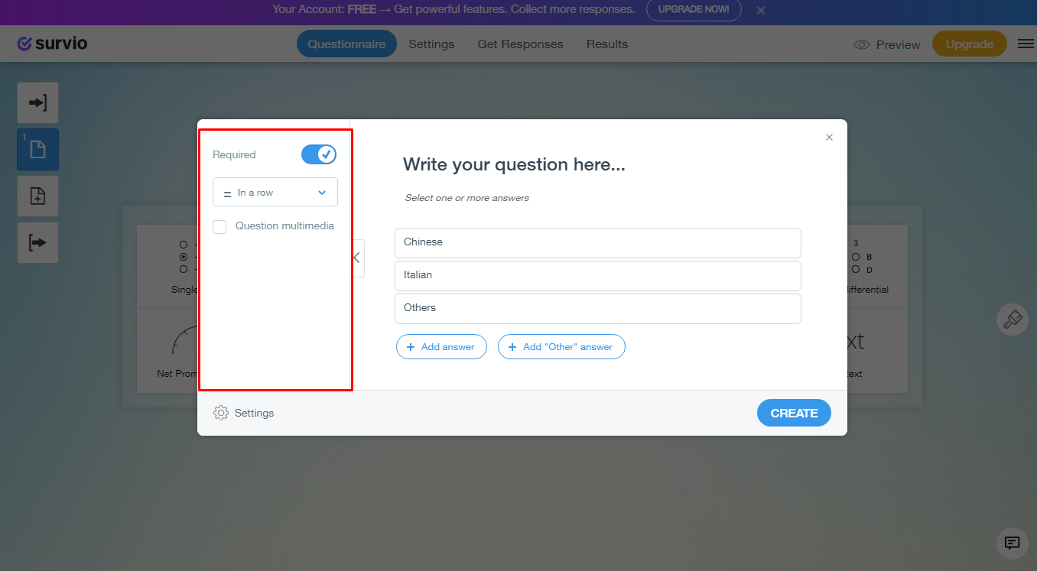Click the welcome page icon in left sidebar

click(x=37, y=102)
